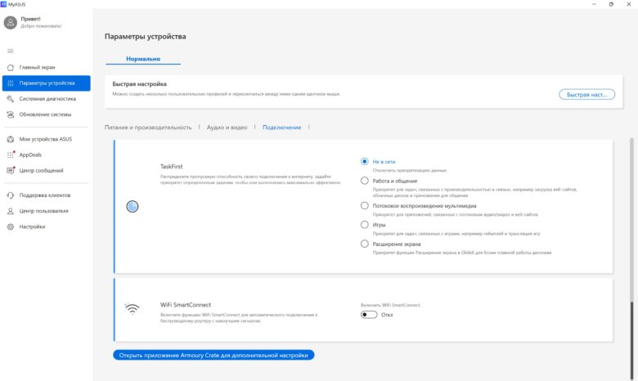Open AppDeals grid icon

tap(11, 155)
